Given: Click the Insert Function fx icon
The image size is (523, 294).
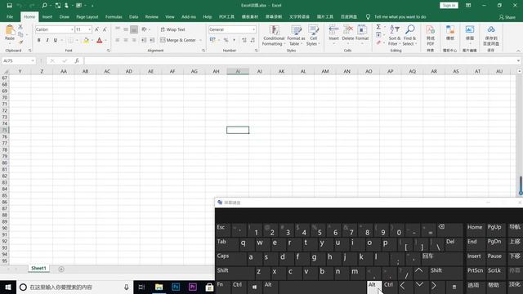Looking at the screenshot, I should 77,60.
